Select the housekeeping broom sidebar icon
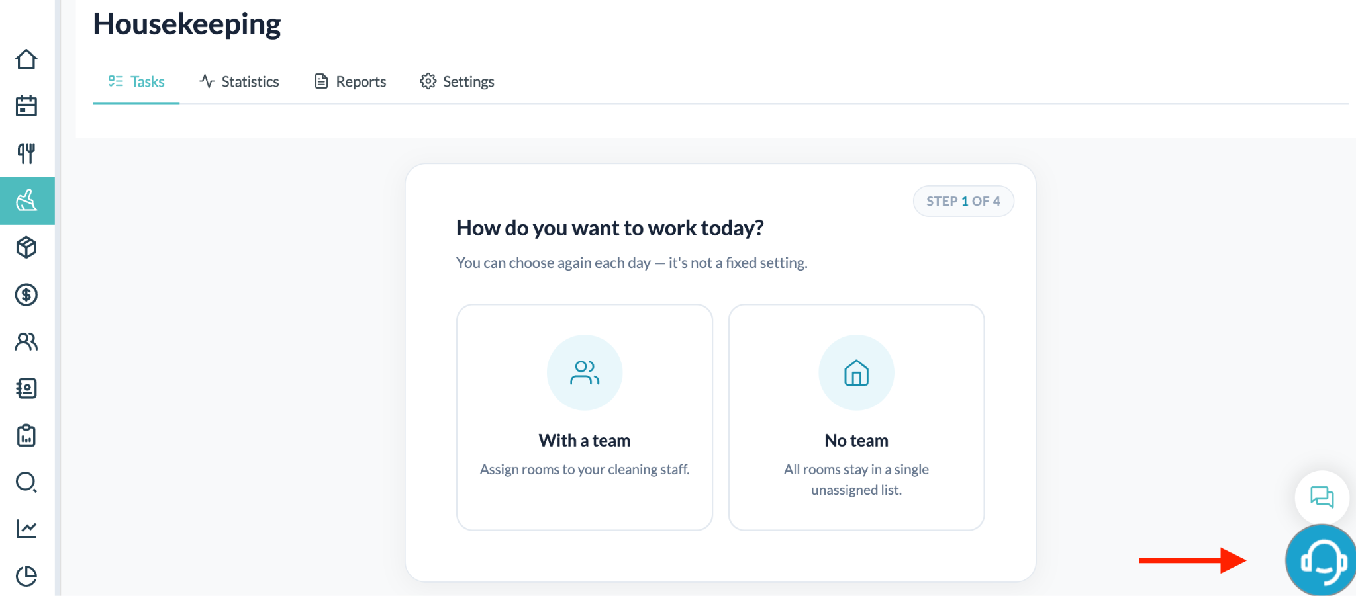The height and width of the screenshot is (596, 1356). [27, 200]
